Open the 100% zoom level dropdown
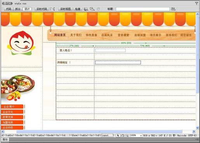 click(x=136, y=135)
